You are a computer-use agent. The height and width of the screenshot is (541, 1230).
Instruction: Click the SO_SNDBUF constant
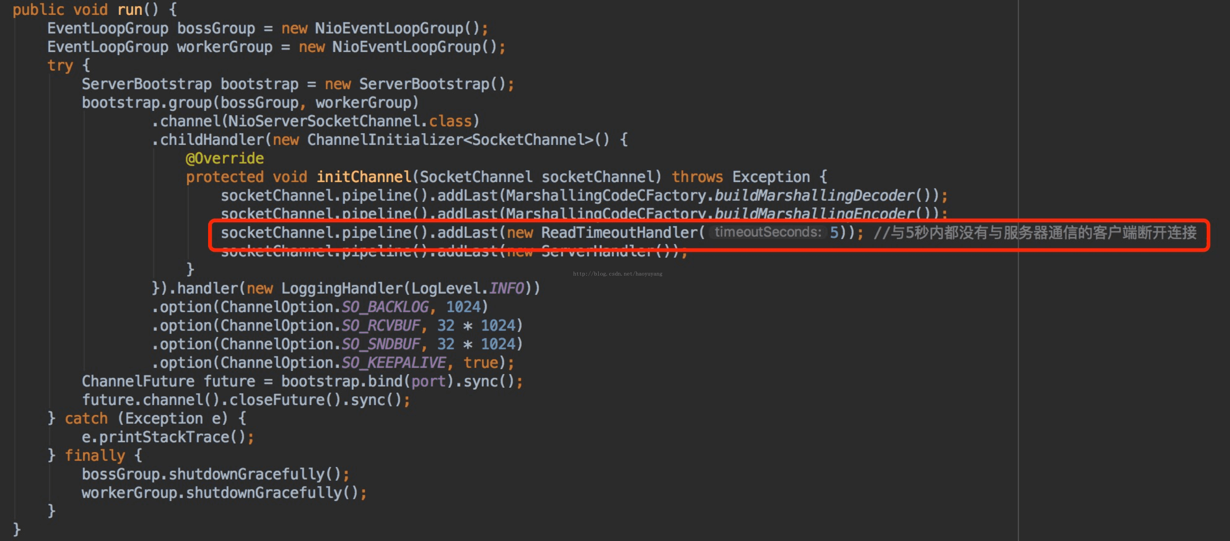pyautogui.click(x=381, y=344)
